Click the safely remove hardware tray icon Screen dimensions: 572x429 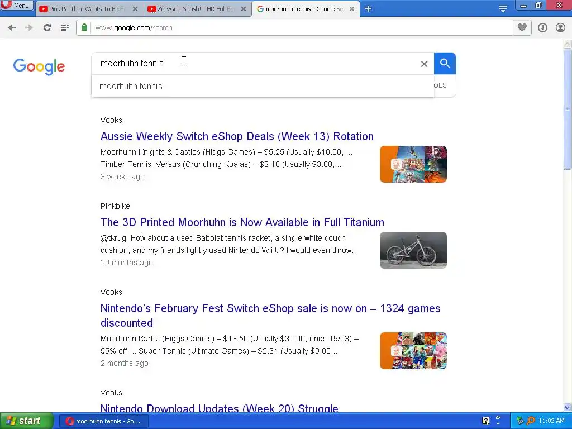pyautogui.click(x=520, y=421)
